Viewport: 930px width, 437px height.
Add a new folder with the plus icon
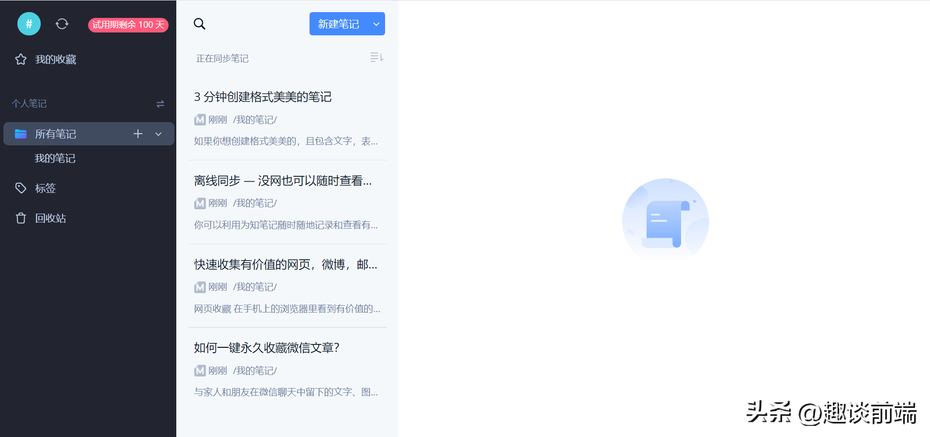tap(138, 134)
